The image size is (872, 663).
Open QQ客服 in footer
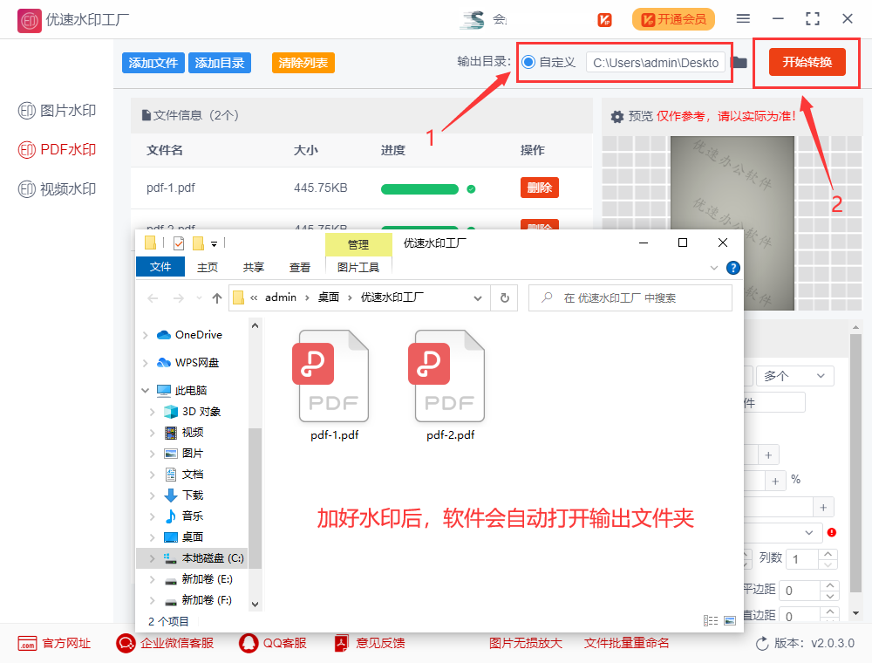tap(272, 644)
